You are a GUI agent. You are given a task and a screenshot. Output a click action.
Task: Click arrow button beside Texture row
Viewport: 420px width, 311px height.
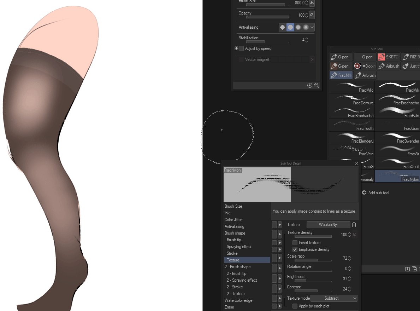point(280,225)
